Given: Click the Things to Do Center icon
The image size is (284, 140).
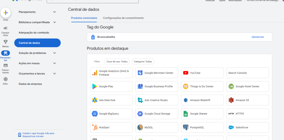Looking at the screenshot, I should (x=186, y=86).
